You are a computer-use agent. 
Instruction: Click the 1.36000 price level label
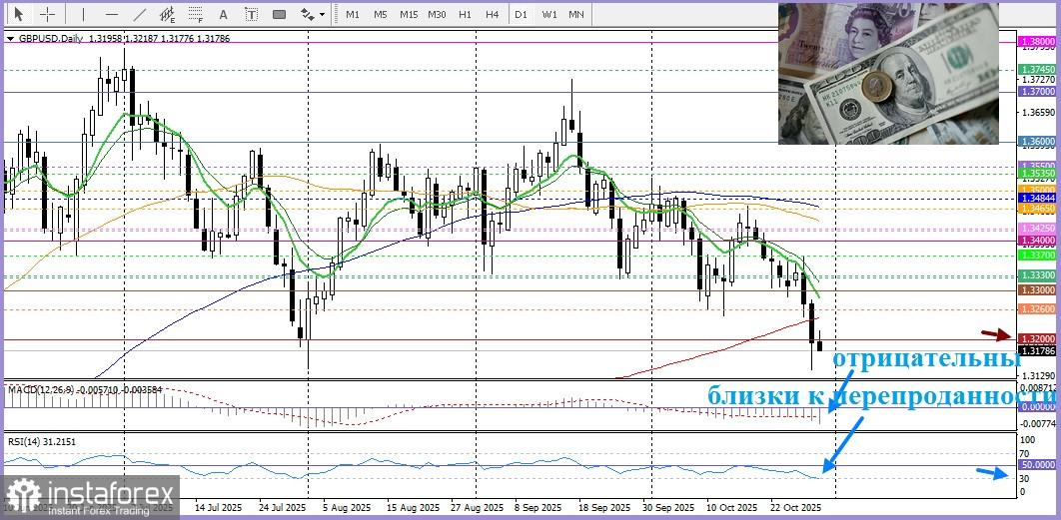pos(1037,142)
